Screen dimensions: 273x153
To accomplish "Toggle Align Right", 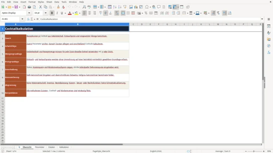I will tap(95, 13).
